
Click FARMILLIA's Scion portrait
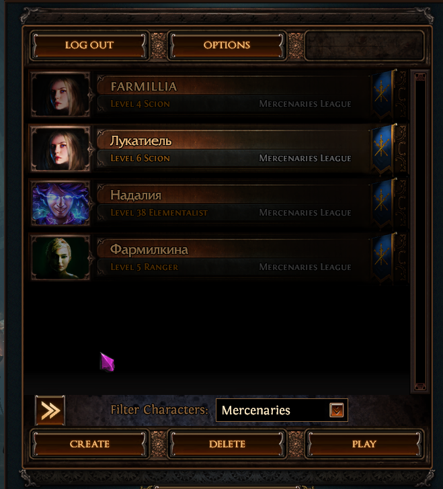point(61,95)
